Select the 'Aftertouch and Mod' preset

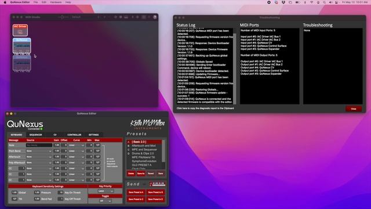(144, 146)
